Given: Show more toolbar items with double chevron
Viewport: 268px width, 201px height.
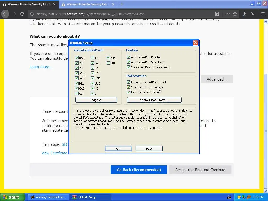Looking at the screenshot, I should point(253,14).
